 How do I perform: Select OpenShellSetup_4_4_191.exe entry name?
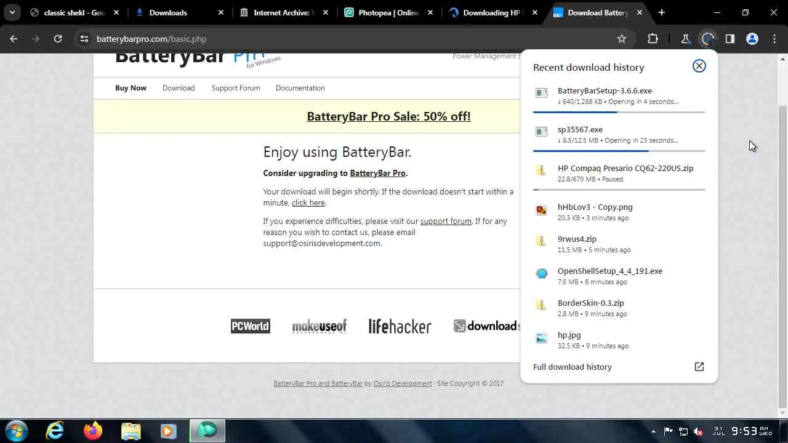610,271
